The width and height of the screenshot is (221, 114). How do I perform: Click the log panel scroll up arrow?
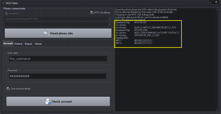217,9
